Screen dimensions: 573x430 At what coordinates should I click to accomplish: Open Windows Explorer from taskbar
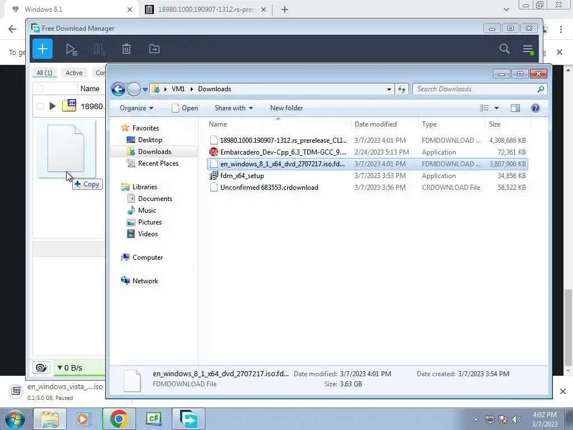50,419
